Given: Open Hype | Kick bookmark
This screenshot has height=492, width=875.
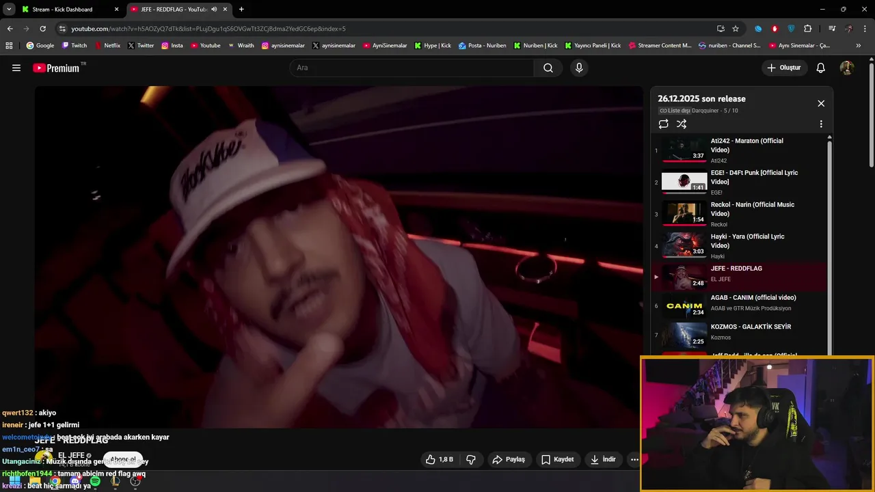Looking at the screenshot, I should 433,46.
